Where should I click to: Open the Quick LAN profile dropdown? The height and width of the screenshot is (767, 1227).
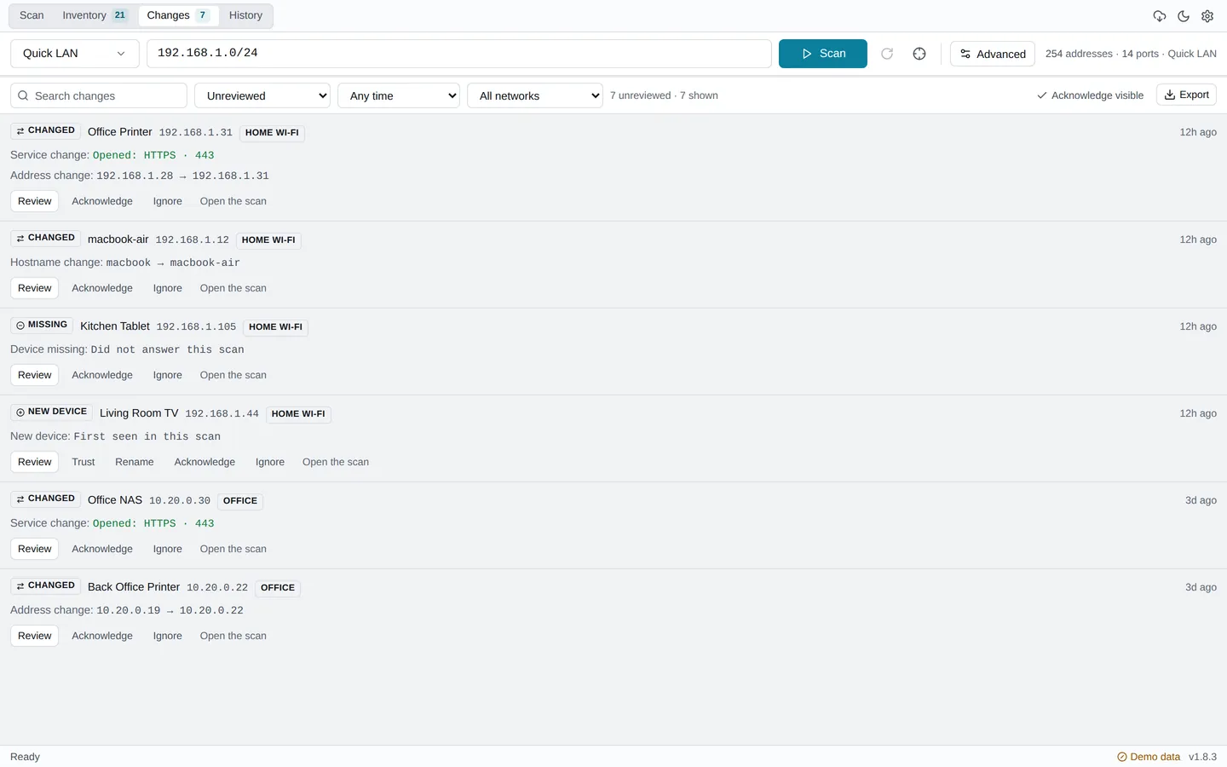point(74,54)
